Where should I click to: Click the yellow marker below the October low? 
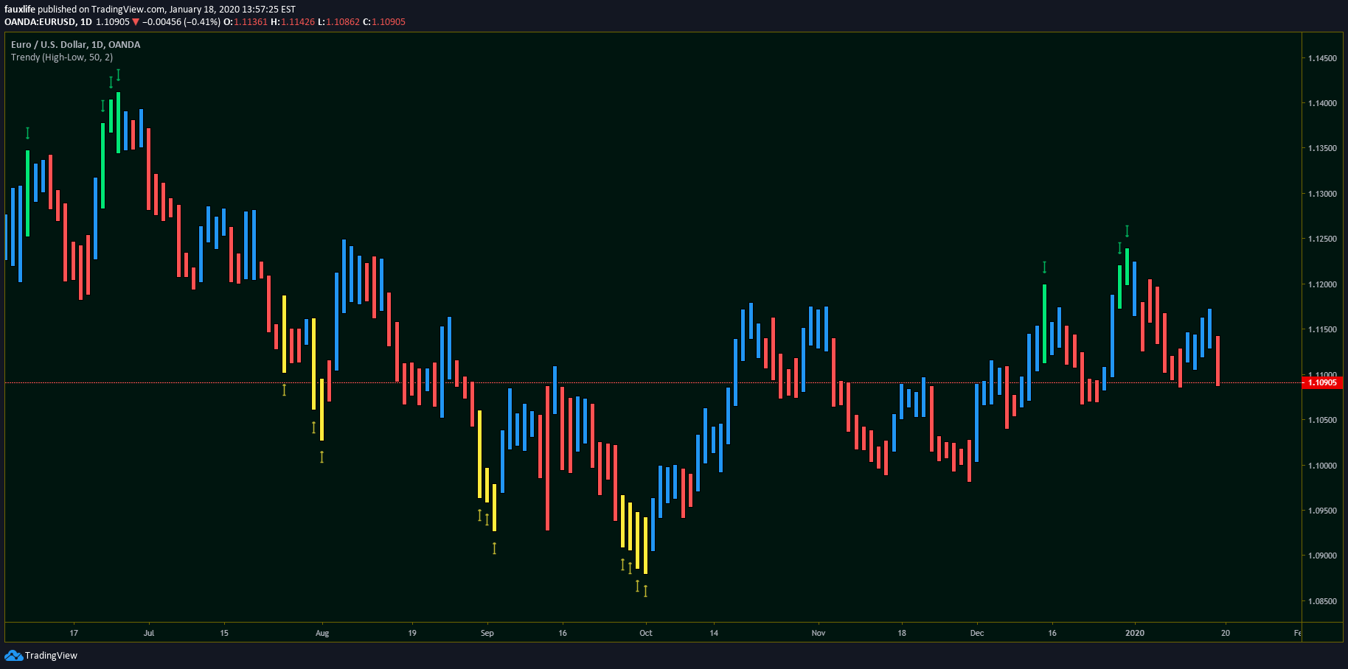[645, 590]
